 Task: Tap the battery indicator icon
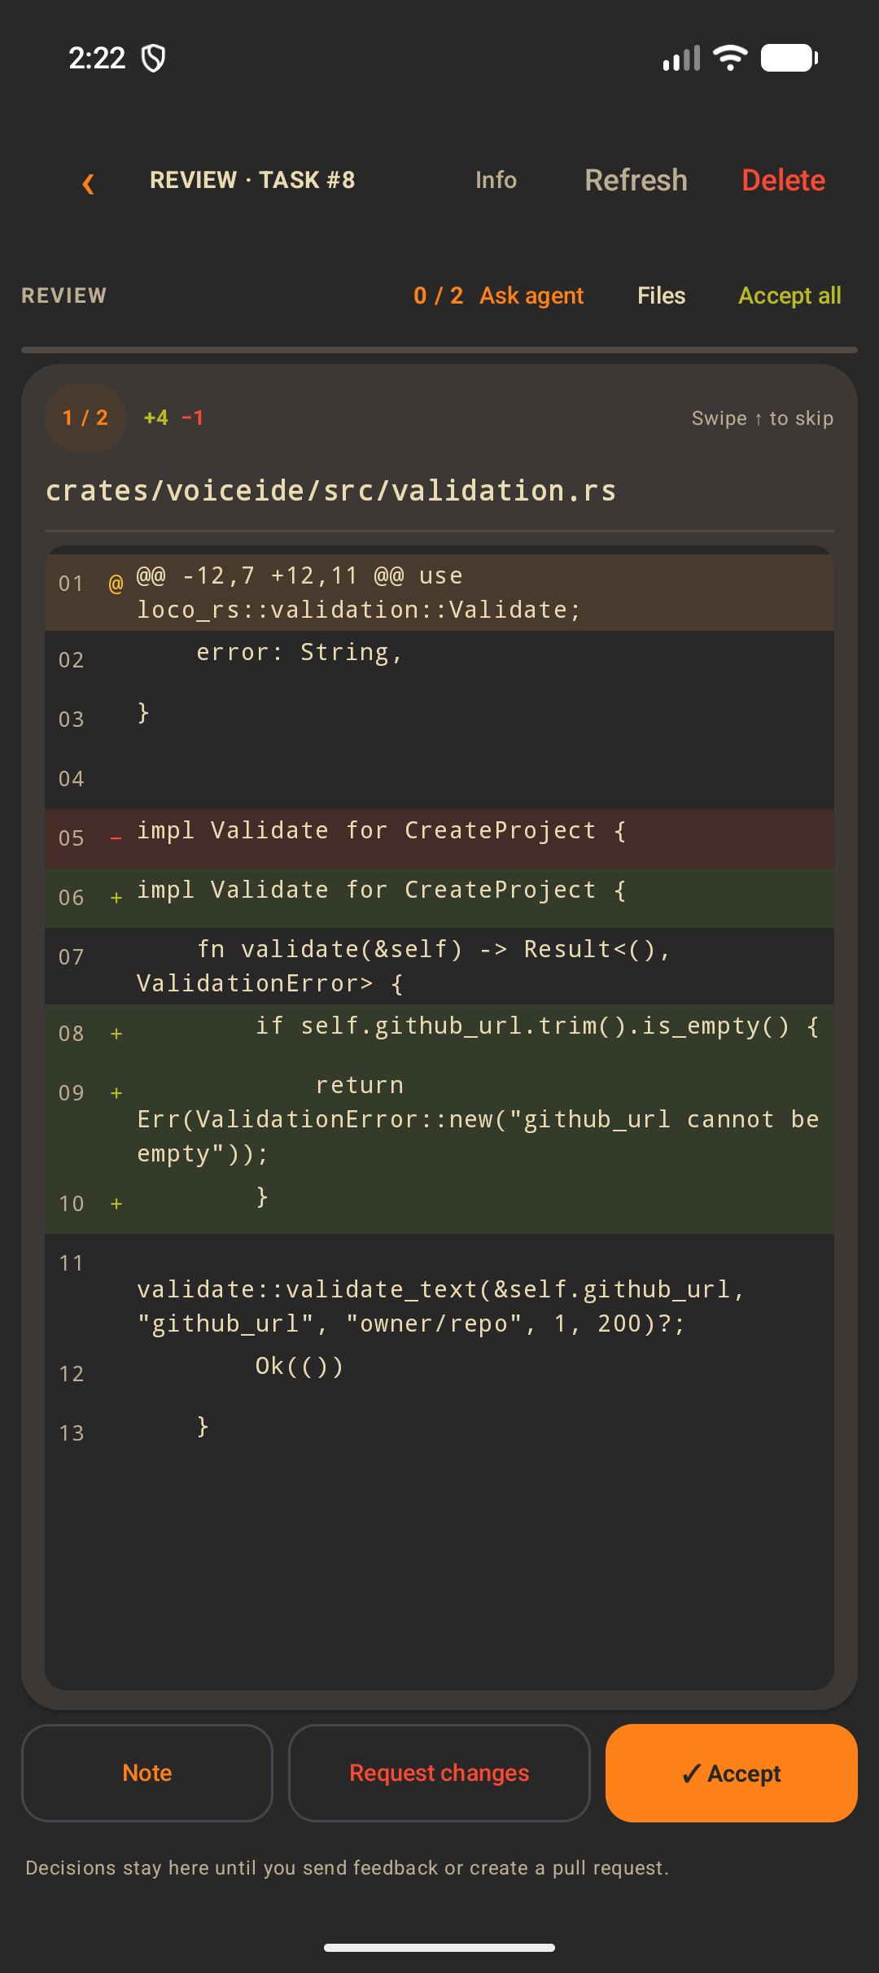click(789, 58)
